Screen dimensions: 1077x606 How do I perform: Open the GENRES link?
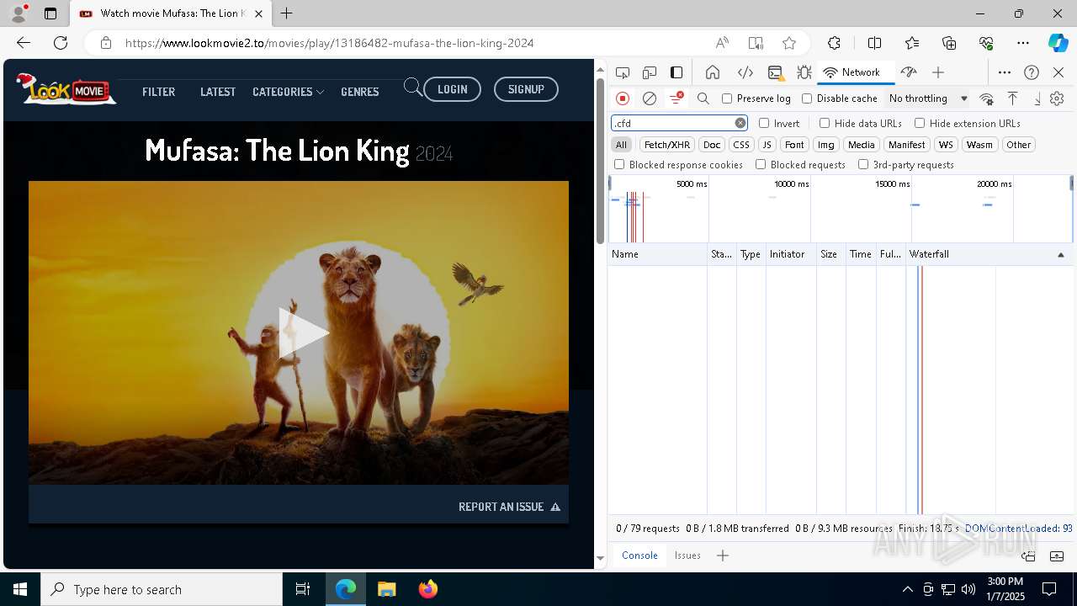click(360, 92)
